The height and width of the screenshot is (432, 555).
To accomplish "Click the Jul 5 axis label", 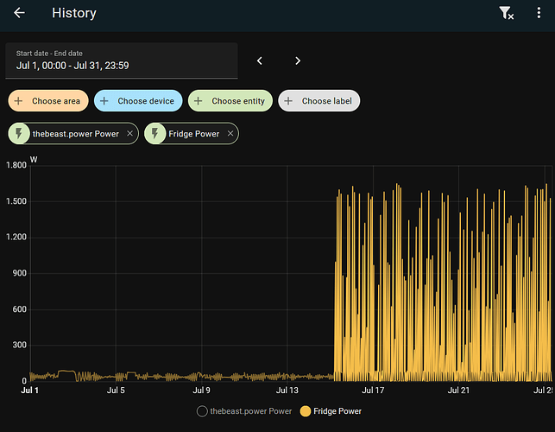I will 116,391.
